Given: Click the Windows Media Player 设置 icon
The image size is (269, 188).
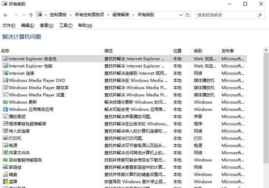Looking at the screenshot, I should tap(5, 95).
